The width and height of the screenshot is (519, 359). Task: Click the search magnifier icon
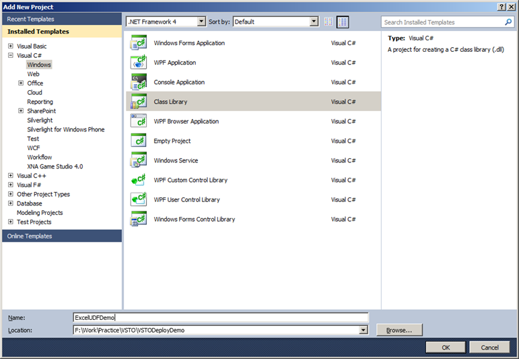click(x=508, y=22)
